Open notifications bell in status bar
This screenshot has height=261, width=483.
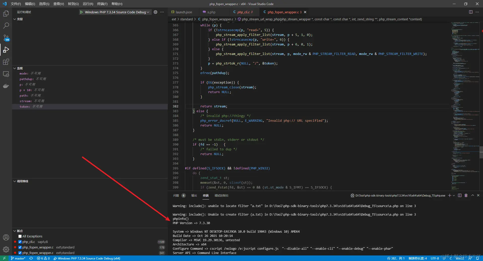477,258
